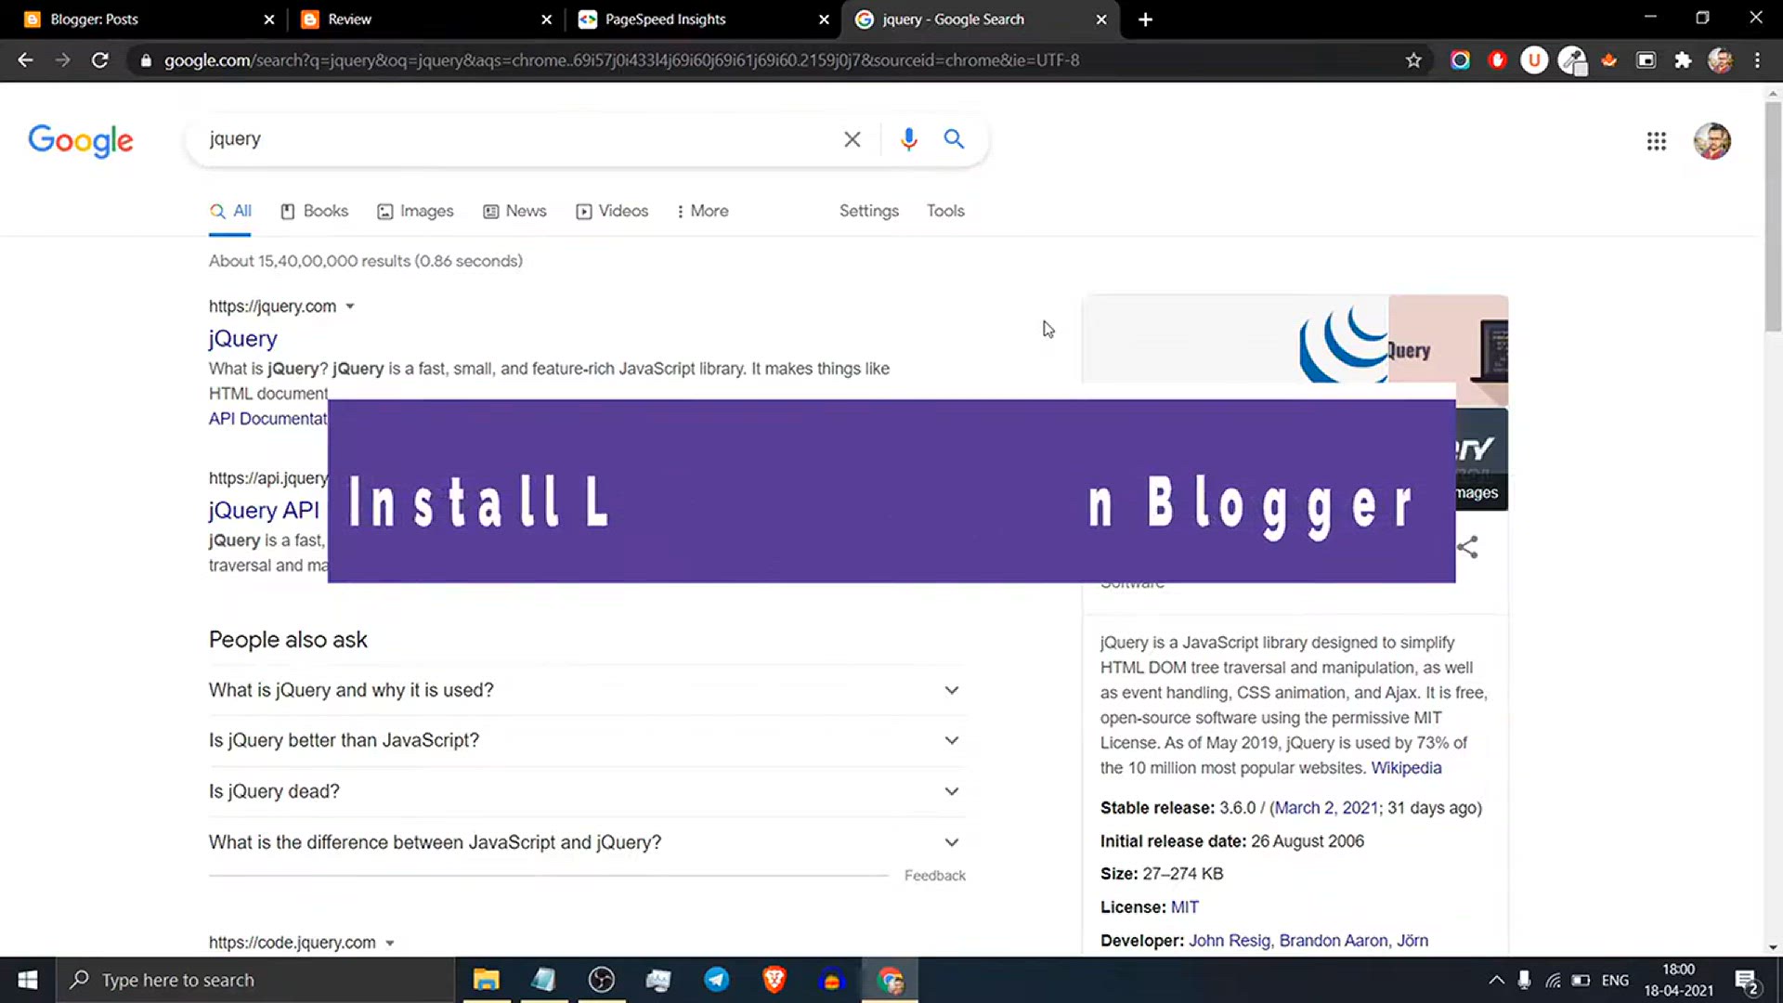The width and height of the screenshot is (1783, 1003).
Task: Close the PageSpeed Insights tab
Action: point(824,20)
